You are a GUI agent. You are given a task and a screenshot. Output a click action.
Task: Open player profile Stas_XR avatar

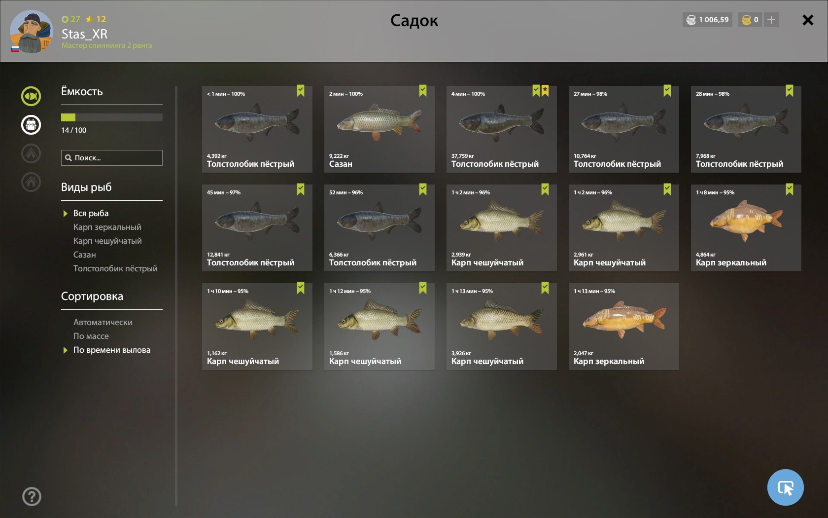pos(31,32)
